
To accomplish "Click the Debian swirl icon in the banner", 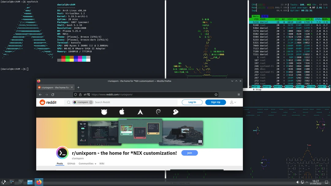I will click(158, 112).
